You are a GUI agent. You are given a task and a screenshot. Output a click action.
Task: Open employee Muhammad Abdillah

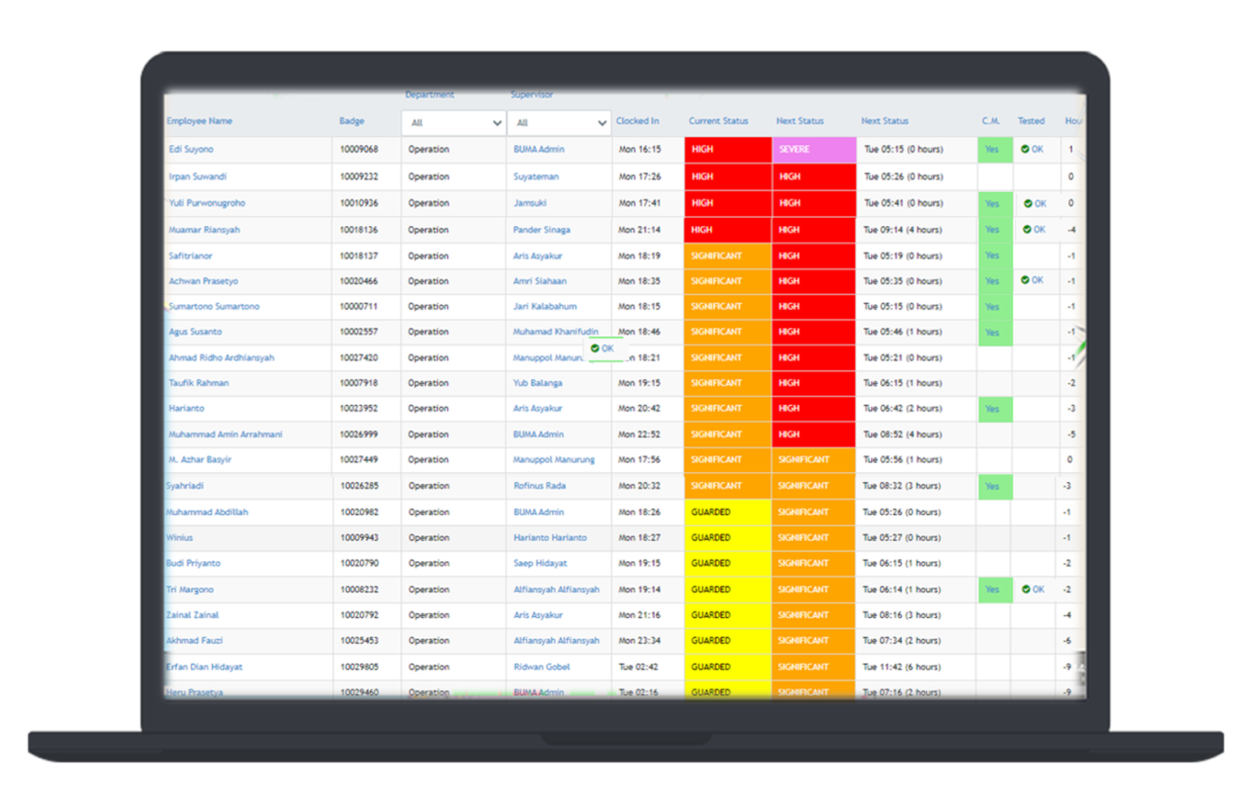point(207,512)
